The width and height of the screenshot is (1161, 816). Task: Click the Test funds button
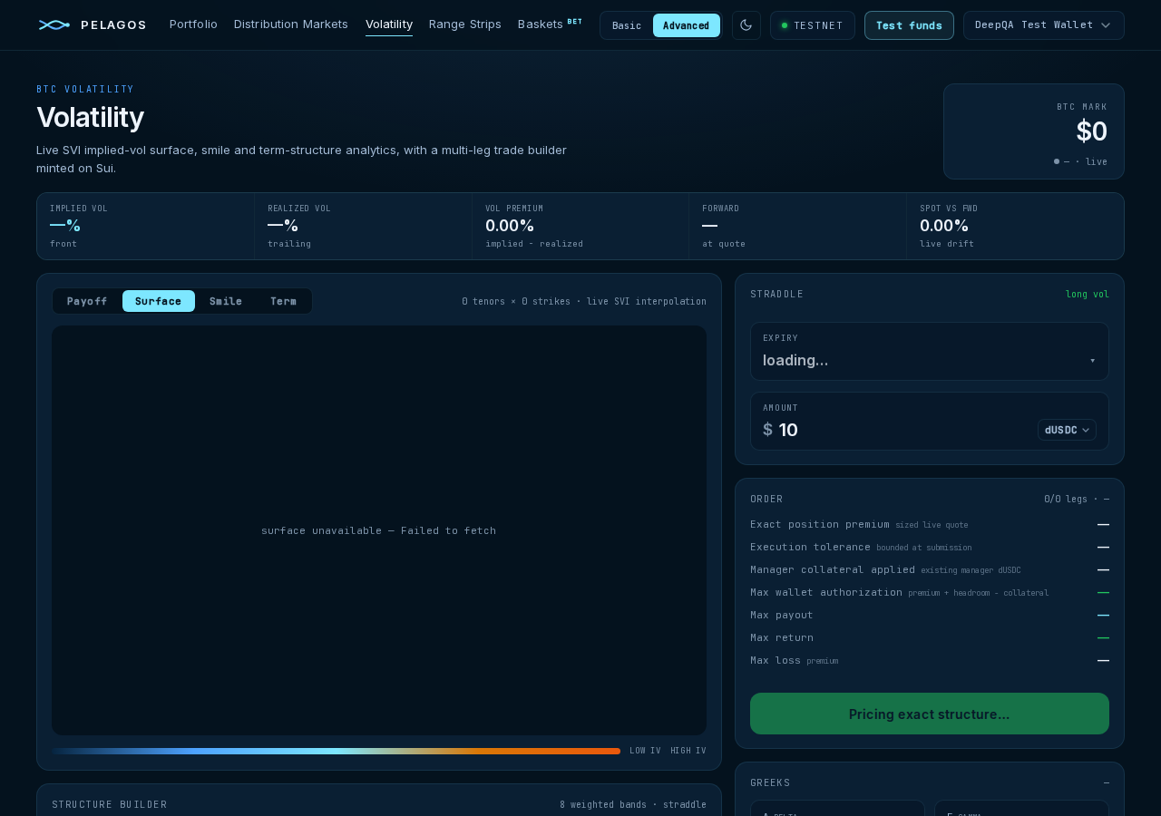tap(909, 25)
